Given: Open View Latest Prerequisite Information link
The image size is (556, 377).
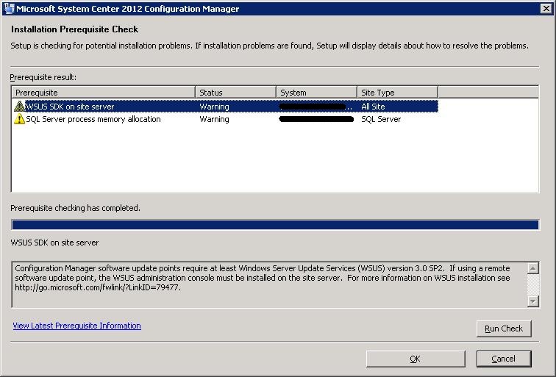Looking at the screenshot, I should tap(77, 326).
